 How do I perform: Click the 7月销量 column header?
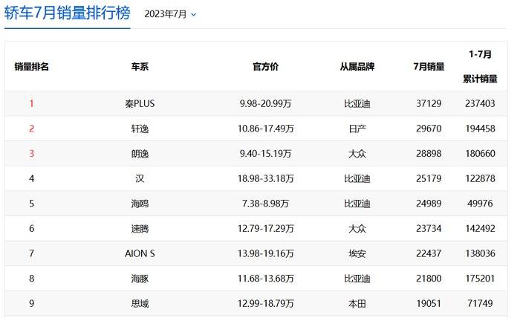[429, 67]
